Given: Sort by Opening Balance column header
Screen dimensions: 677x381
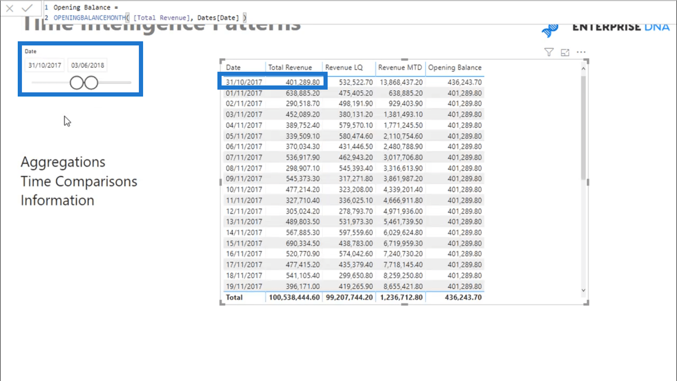Looking at the screenshot, I should click(455, 67).
